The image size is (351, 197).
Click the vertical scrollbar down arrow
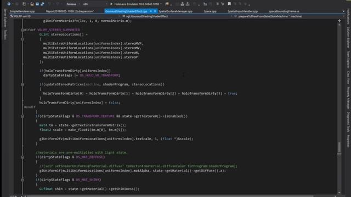[339, 192]
